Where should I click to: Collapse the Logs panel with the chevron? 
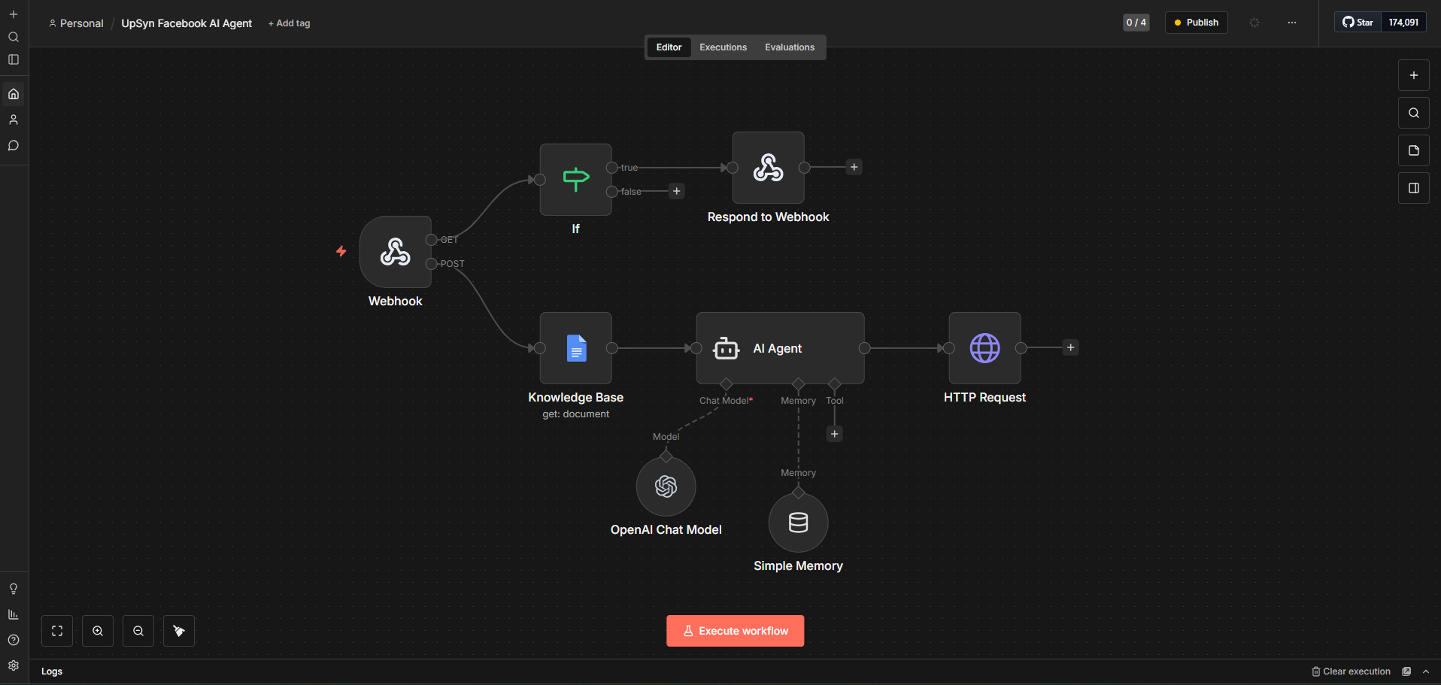tap(1427, 671)
